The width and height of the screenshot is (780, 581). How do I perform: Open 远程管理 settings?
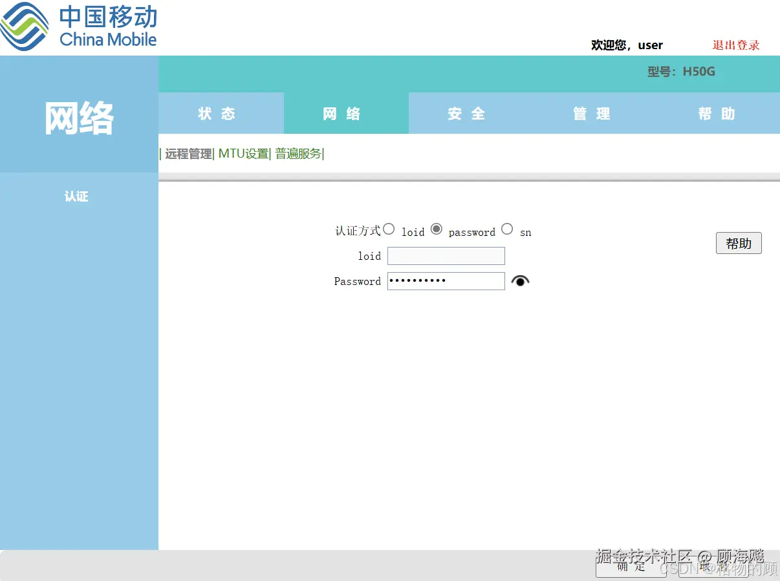(x=188, y=154)
